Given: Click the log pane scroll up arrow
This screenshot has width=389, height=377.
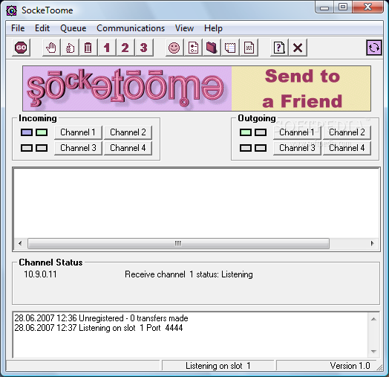Looking at the screenshot, I should (373, 319).
